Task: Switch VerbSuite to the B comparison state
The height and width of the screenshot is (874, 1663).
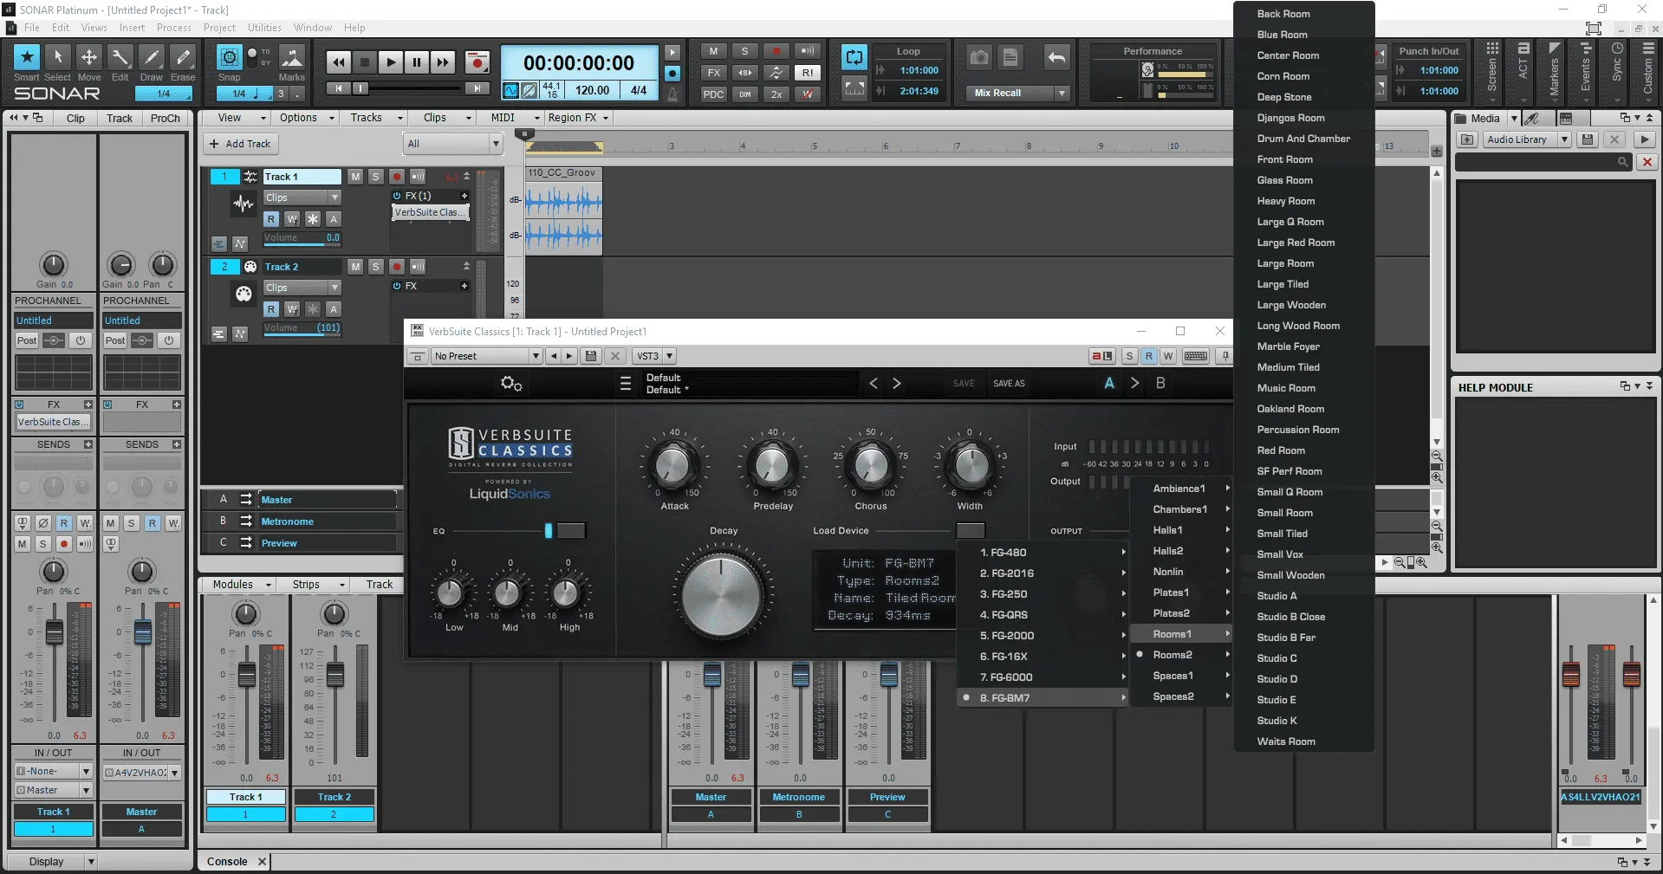Action: [x=1160, y=383]
